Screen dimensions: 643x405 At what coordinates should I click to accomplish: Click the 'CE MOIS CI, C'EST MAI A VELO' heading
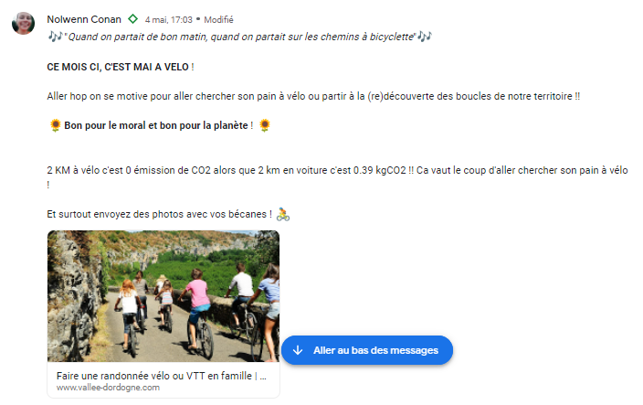pos(121,67)
